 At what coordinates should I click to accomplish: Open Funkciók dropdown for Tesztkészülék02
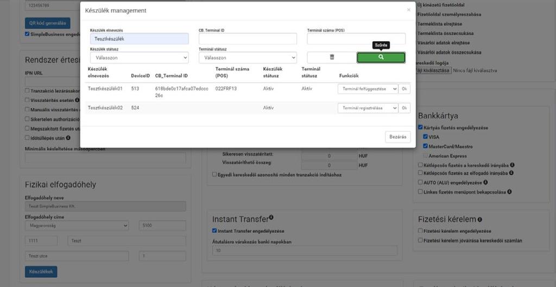368,108
